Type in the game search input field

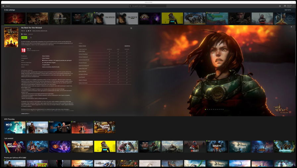(x=148, y=6)
